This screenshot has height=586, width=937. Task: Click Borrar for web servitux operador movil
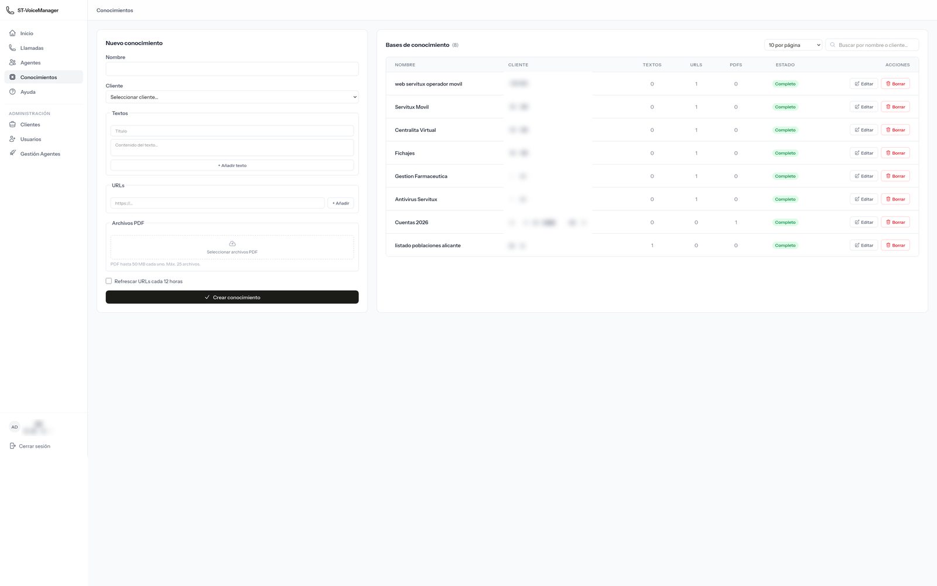(895, 84)
